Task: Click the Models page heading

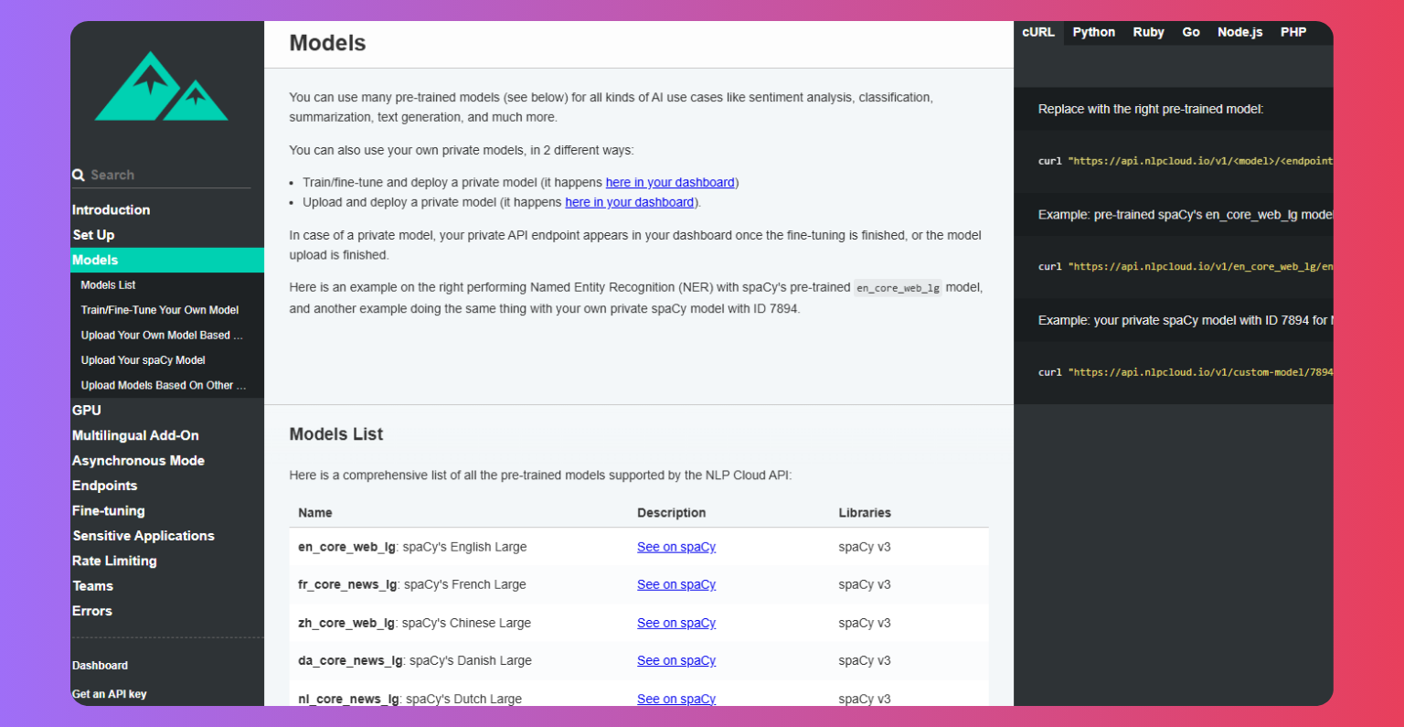Action: (327, 43)
